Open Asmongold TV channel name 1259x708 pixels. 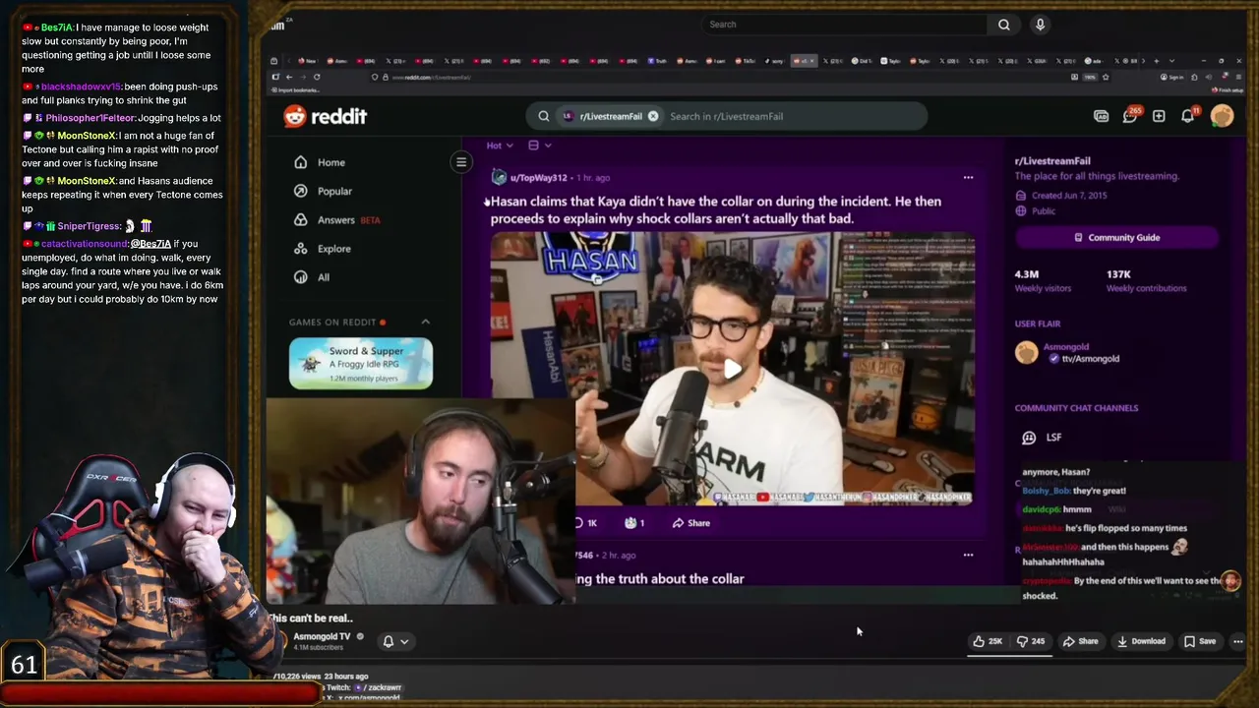pos(322,636)
